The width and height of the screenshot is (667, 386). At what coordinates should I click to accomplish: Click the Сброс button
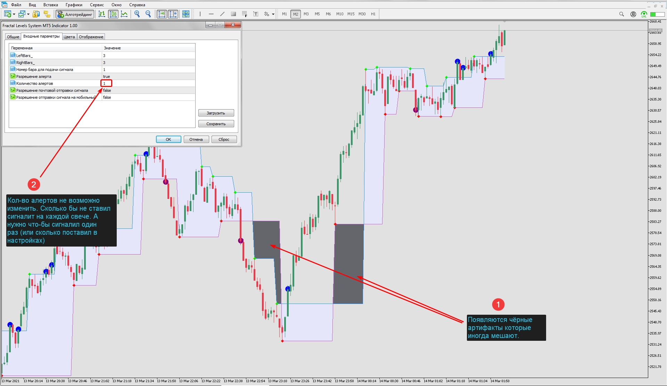pyautogui.click(x=224, y=139)
